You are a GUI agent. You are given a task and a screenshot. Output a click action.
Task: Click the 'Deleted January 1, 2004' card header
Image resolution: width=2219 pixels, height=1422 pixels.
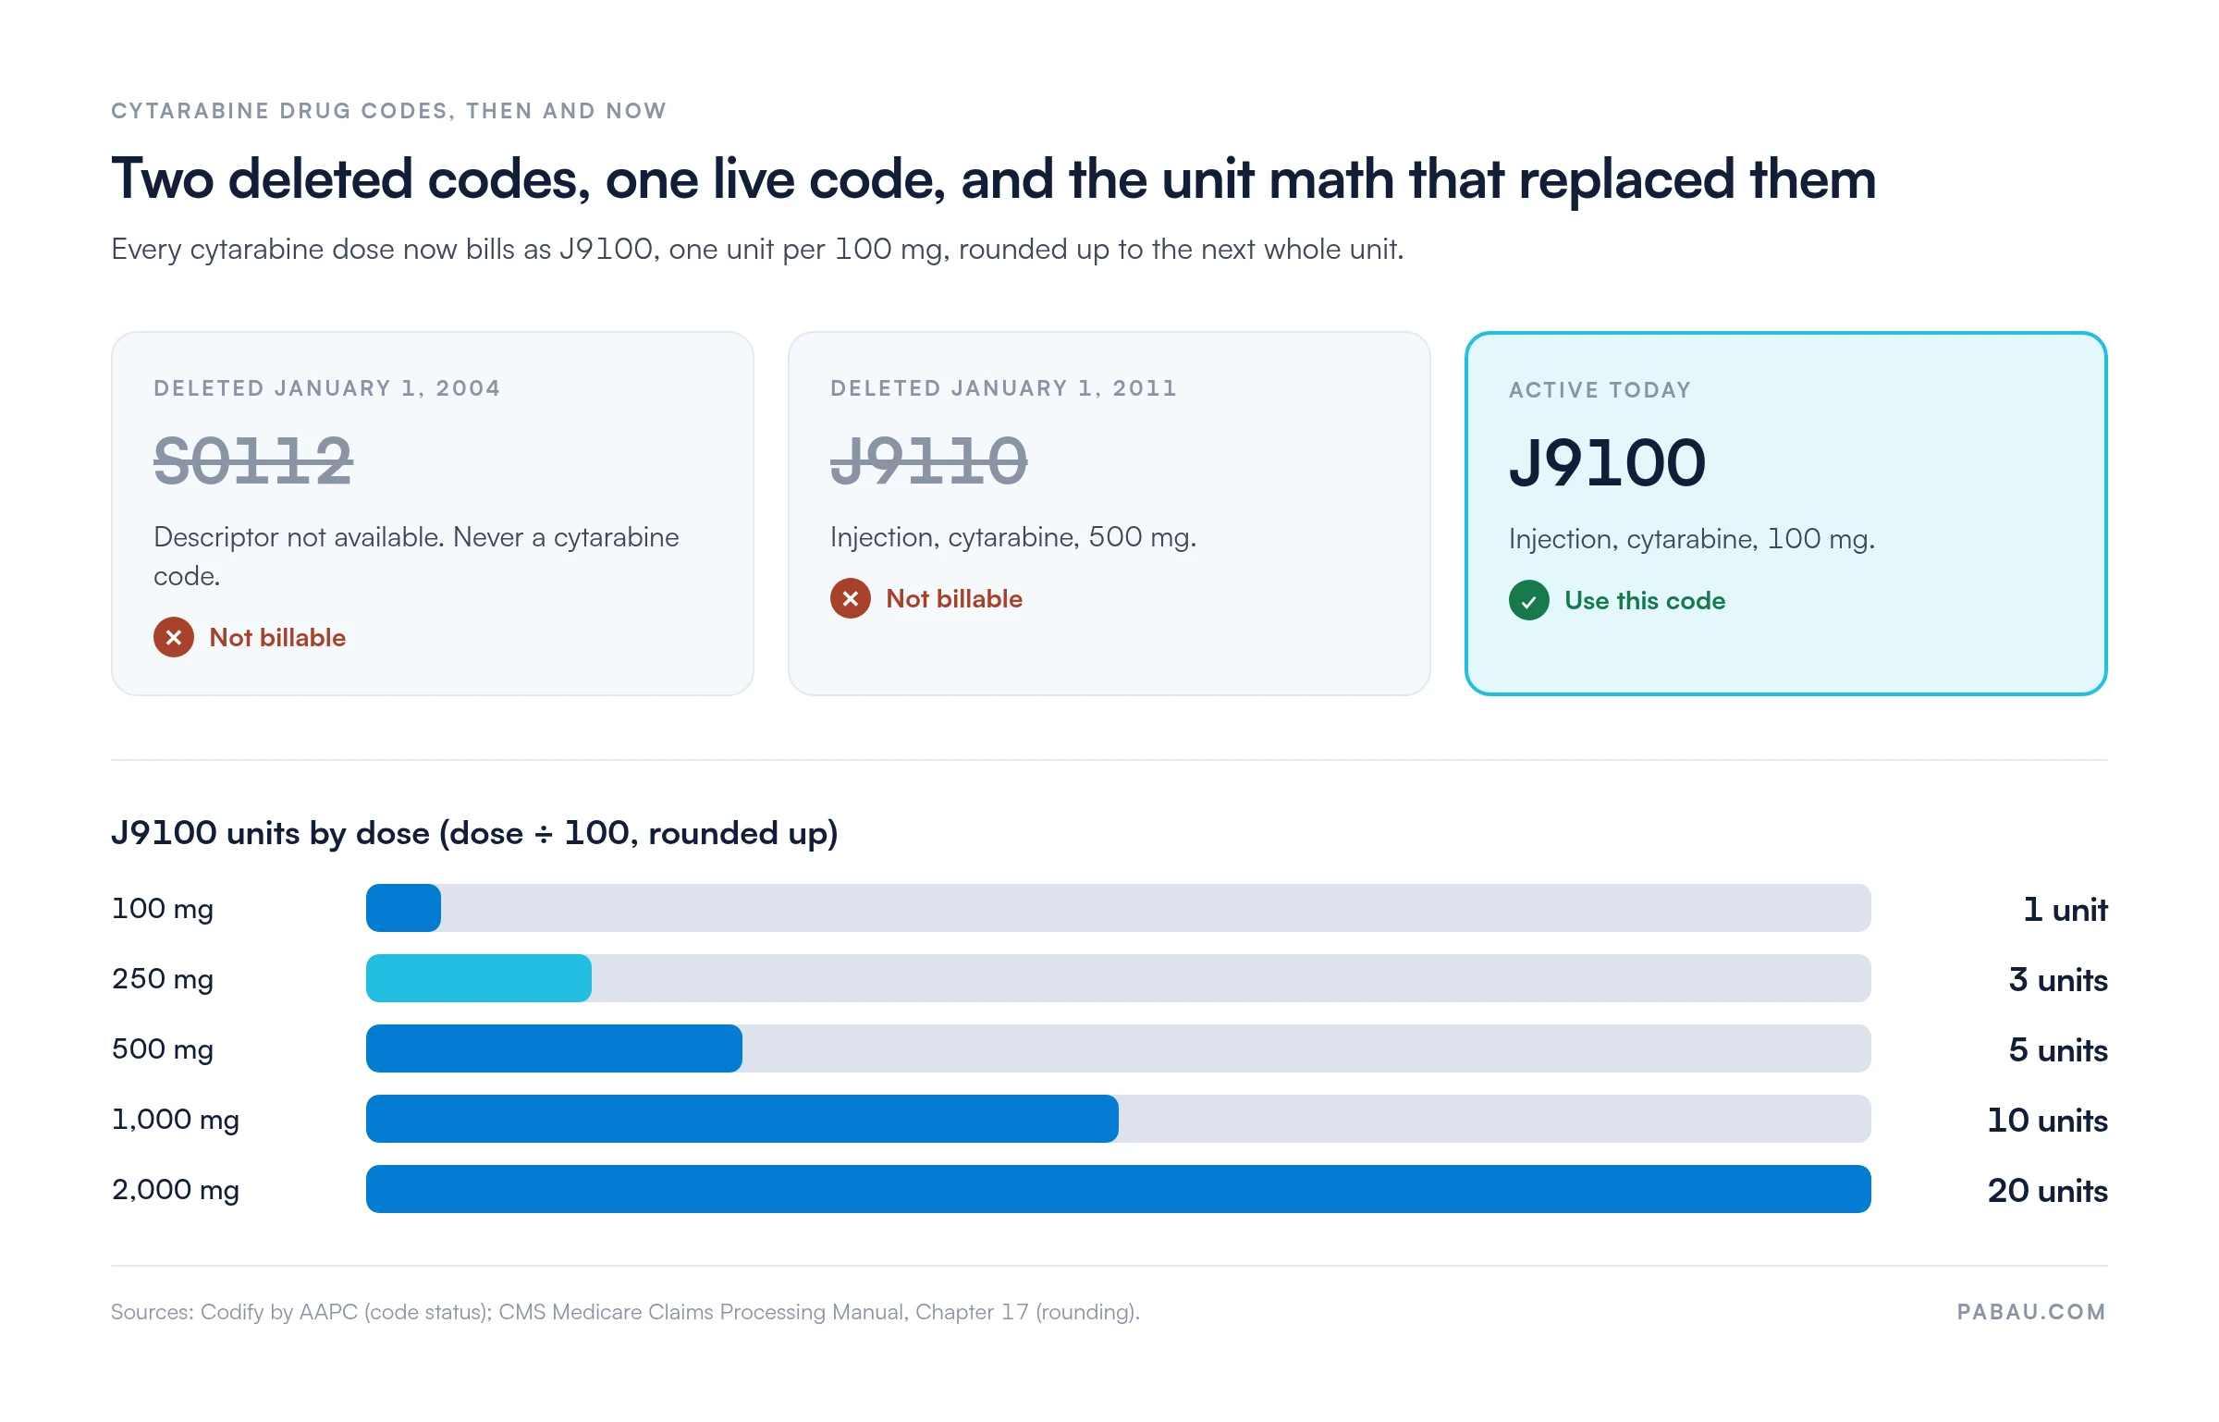(327, 388)
